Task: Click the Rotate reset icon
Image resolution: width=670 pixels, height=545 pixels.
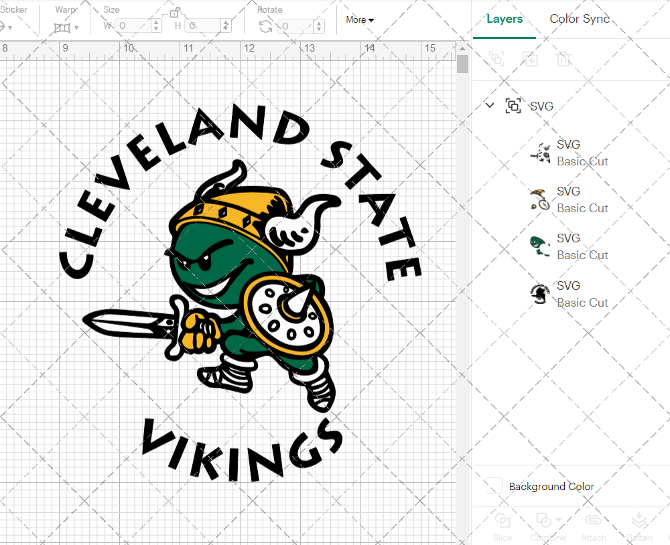Action: coord(264,27)
